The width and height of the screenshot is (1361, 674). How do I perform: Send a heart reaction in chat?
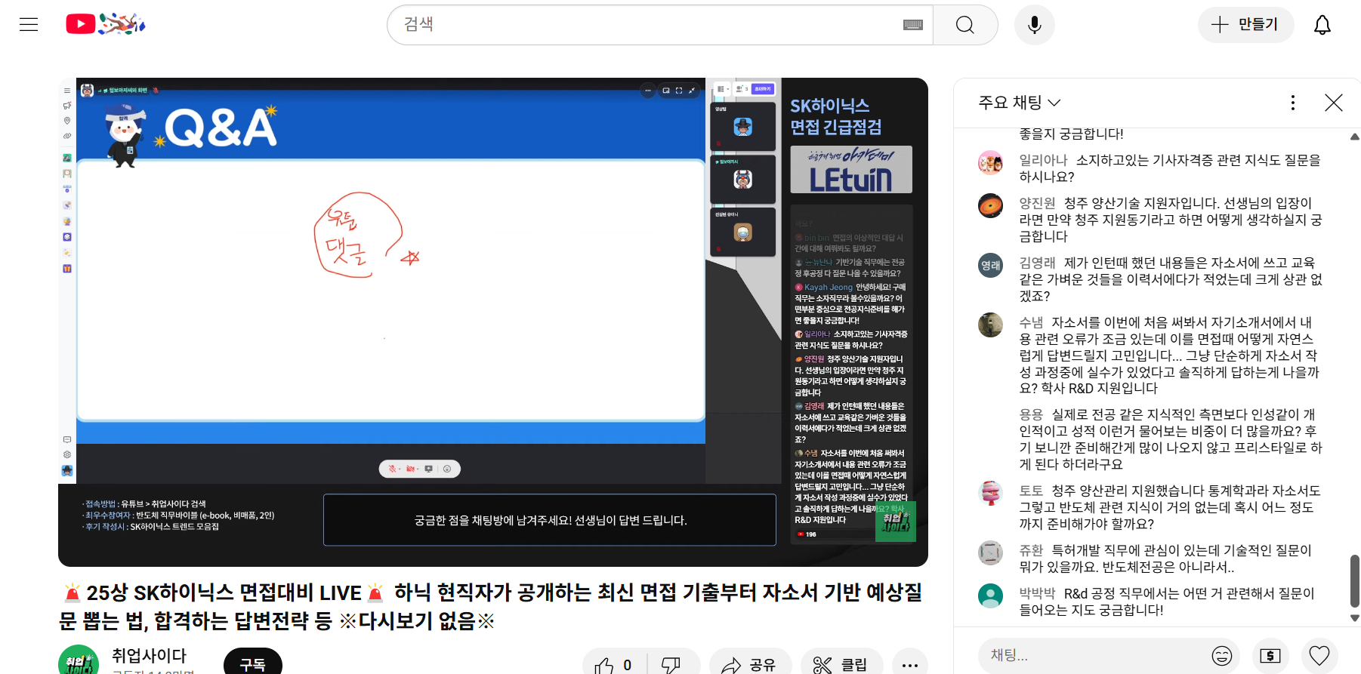(1319, 655)
